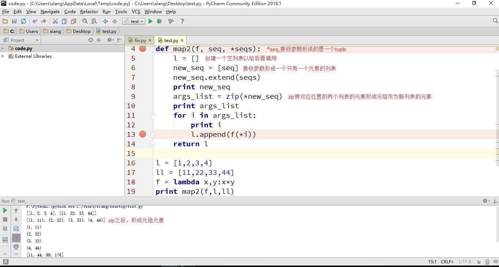Expand the External Libraries node
This screenshot has width=499, height=267.
click(x=3, y=56)
